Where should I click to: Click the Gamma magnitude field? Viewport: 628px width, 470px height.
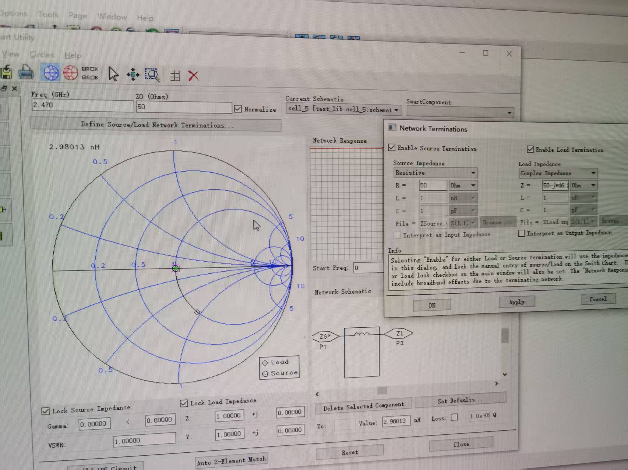95,424
